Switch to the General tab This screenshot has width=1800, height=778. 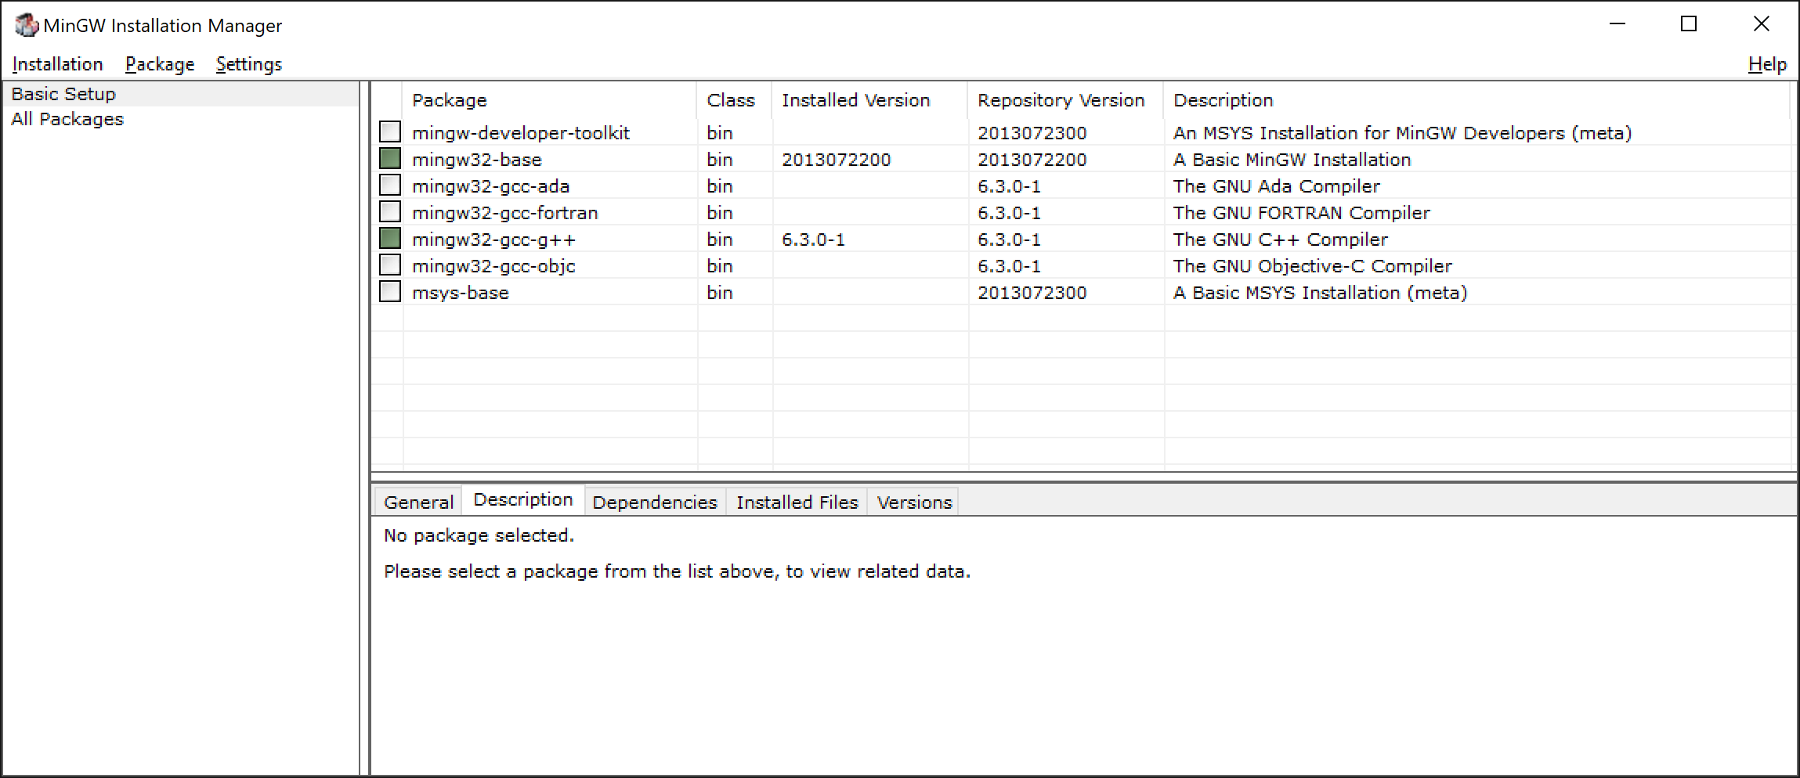(418, 502)
